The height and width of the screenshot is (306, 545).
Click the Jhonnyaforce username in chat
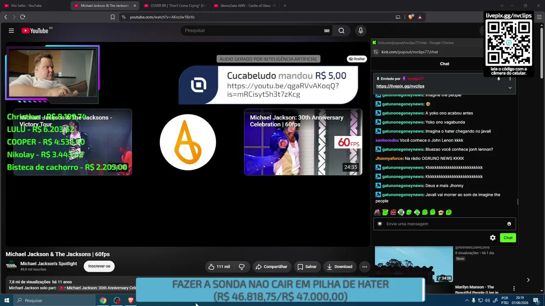coord(389,159)
